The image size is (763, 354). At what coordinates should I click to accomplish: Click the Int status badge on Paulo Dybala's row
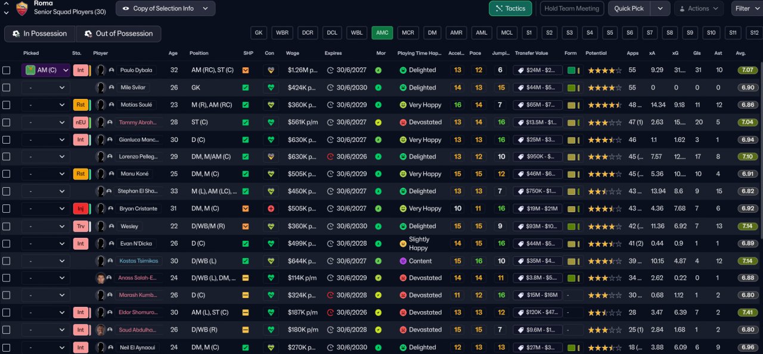[80, 70]
